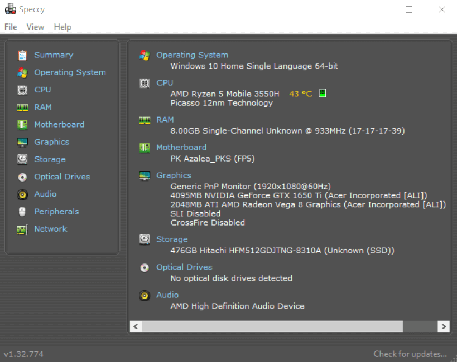Click the 43 °C CPU temperature value
The height and width of the screenshot is (362, 457).
pos(301,94)
